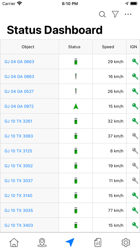
Task: Open vehicle link GJ 10 TX 3261
Action: coord(18,121)
